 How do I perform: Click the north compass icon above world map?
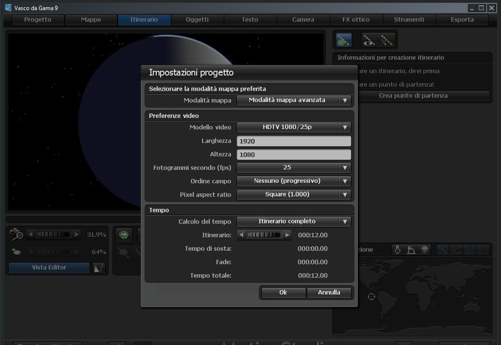click(x=397, y=249)
